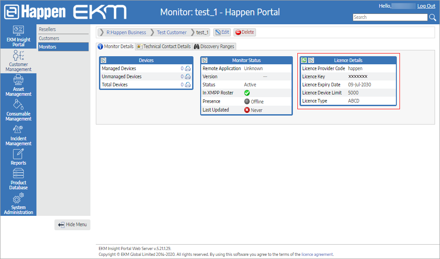
Task: Click the page title Monitor: test_1
Action: pyautogui.click(x=220, y=12)
